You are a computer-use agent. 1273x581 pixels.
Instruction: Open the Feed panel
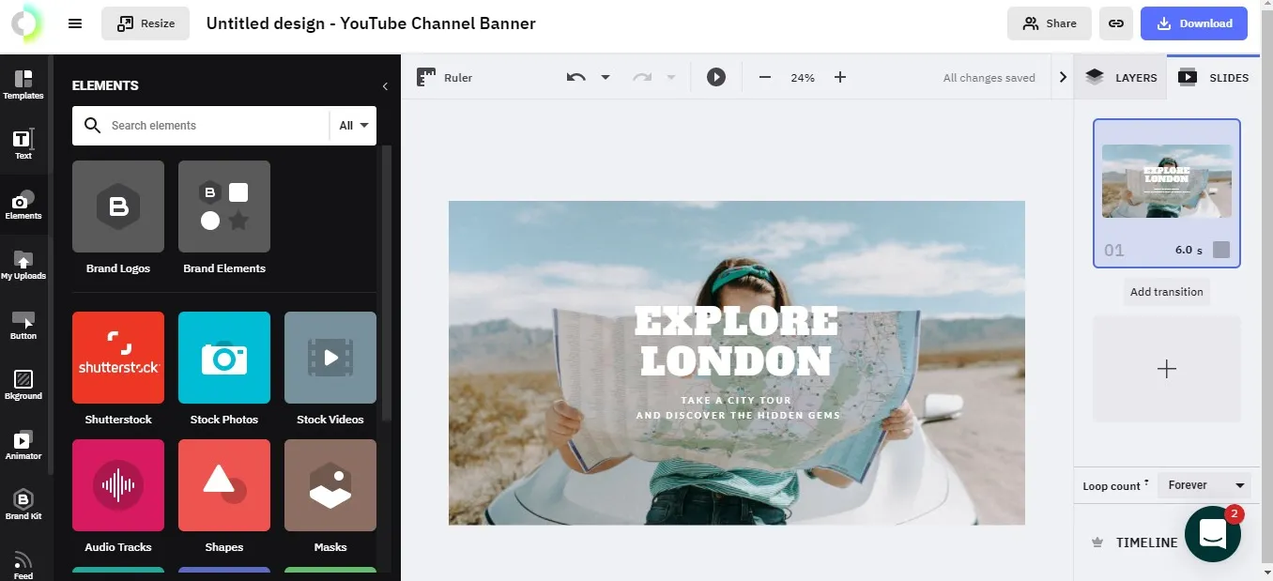23,565
